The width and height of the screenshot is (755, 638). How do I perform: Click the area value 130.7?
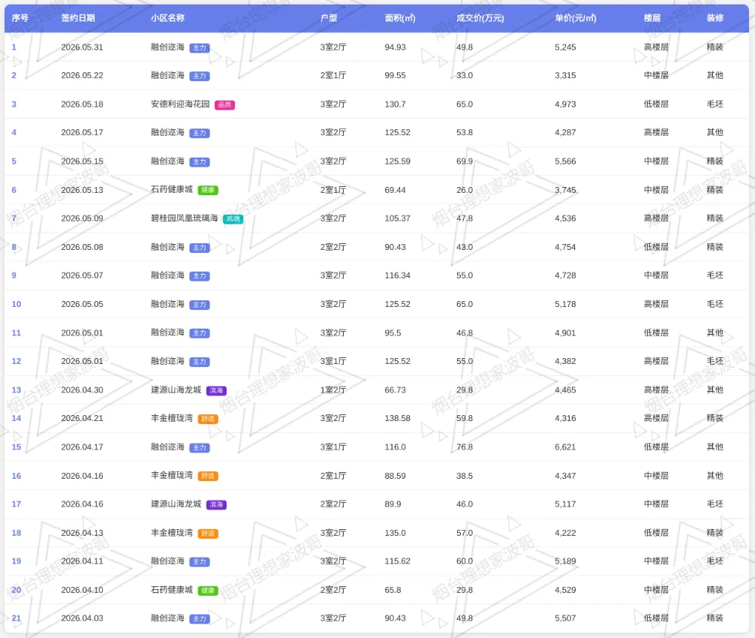[x=396, y=104]
